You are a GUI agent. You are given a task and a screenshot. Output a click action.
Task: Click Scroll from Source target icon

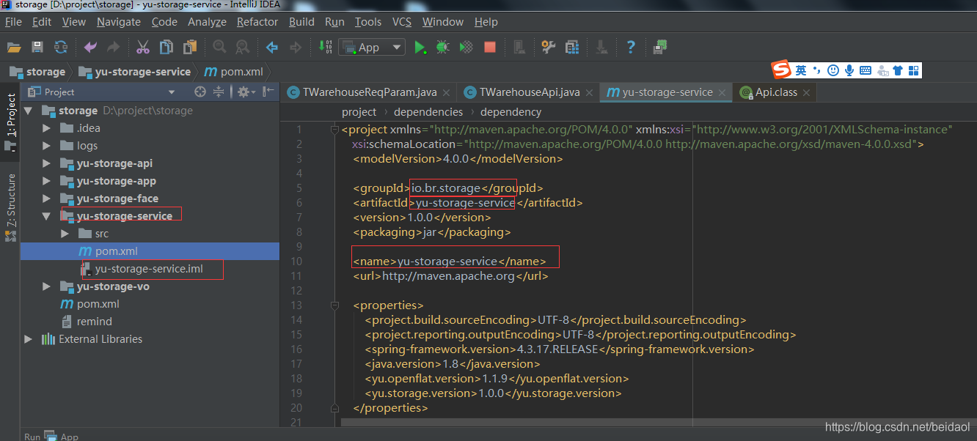(x=200, y=92)
